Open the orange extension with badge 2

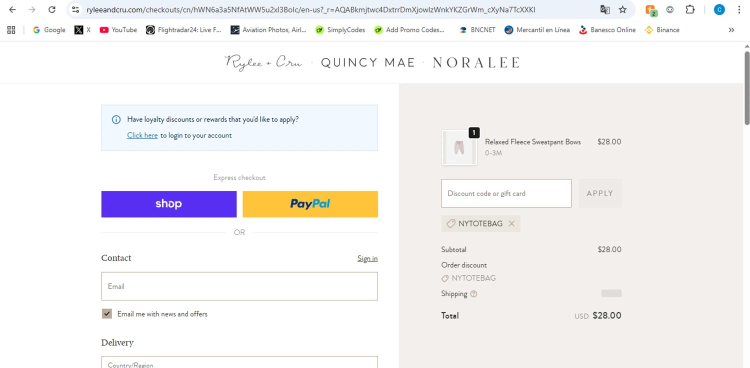[650, 9]
